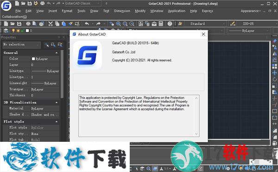The image size is (278, 172).
Task: Open the Express menu
Action: point(208,11)
